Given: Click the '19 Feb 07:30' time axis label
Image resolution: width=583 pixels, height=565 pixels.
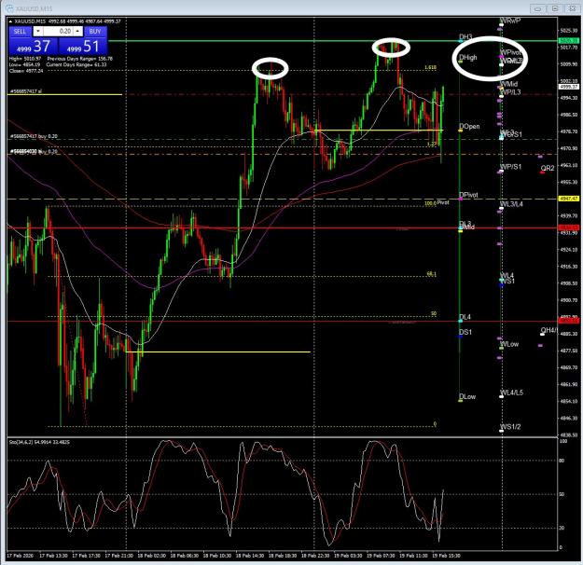Looking at the screenshot, I should click(381, 556).
